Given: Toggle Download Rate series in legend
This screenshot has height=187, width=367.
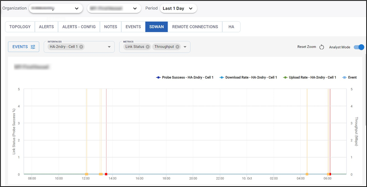Looking at the screenshot, I should 248,77.
